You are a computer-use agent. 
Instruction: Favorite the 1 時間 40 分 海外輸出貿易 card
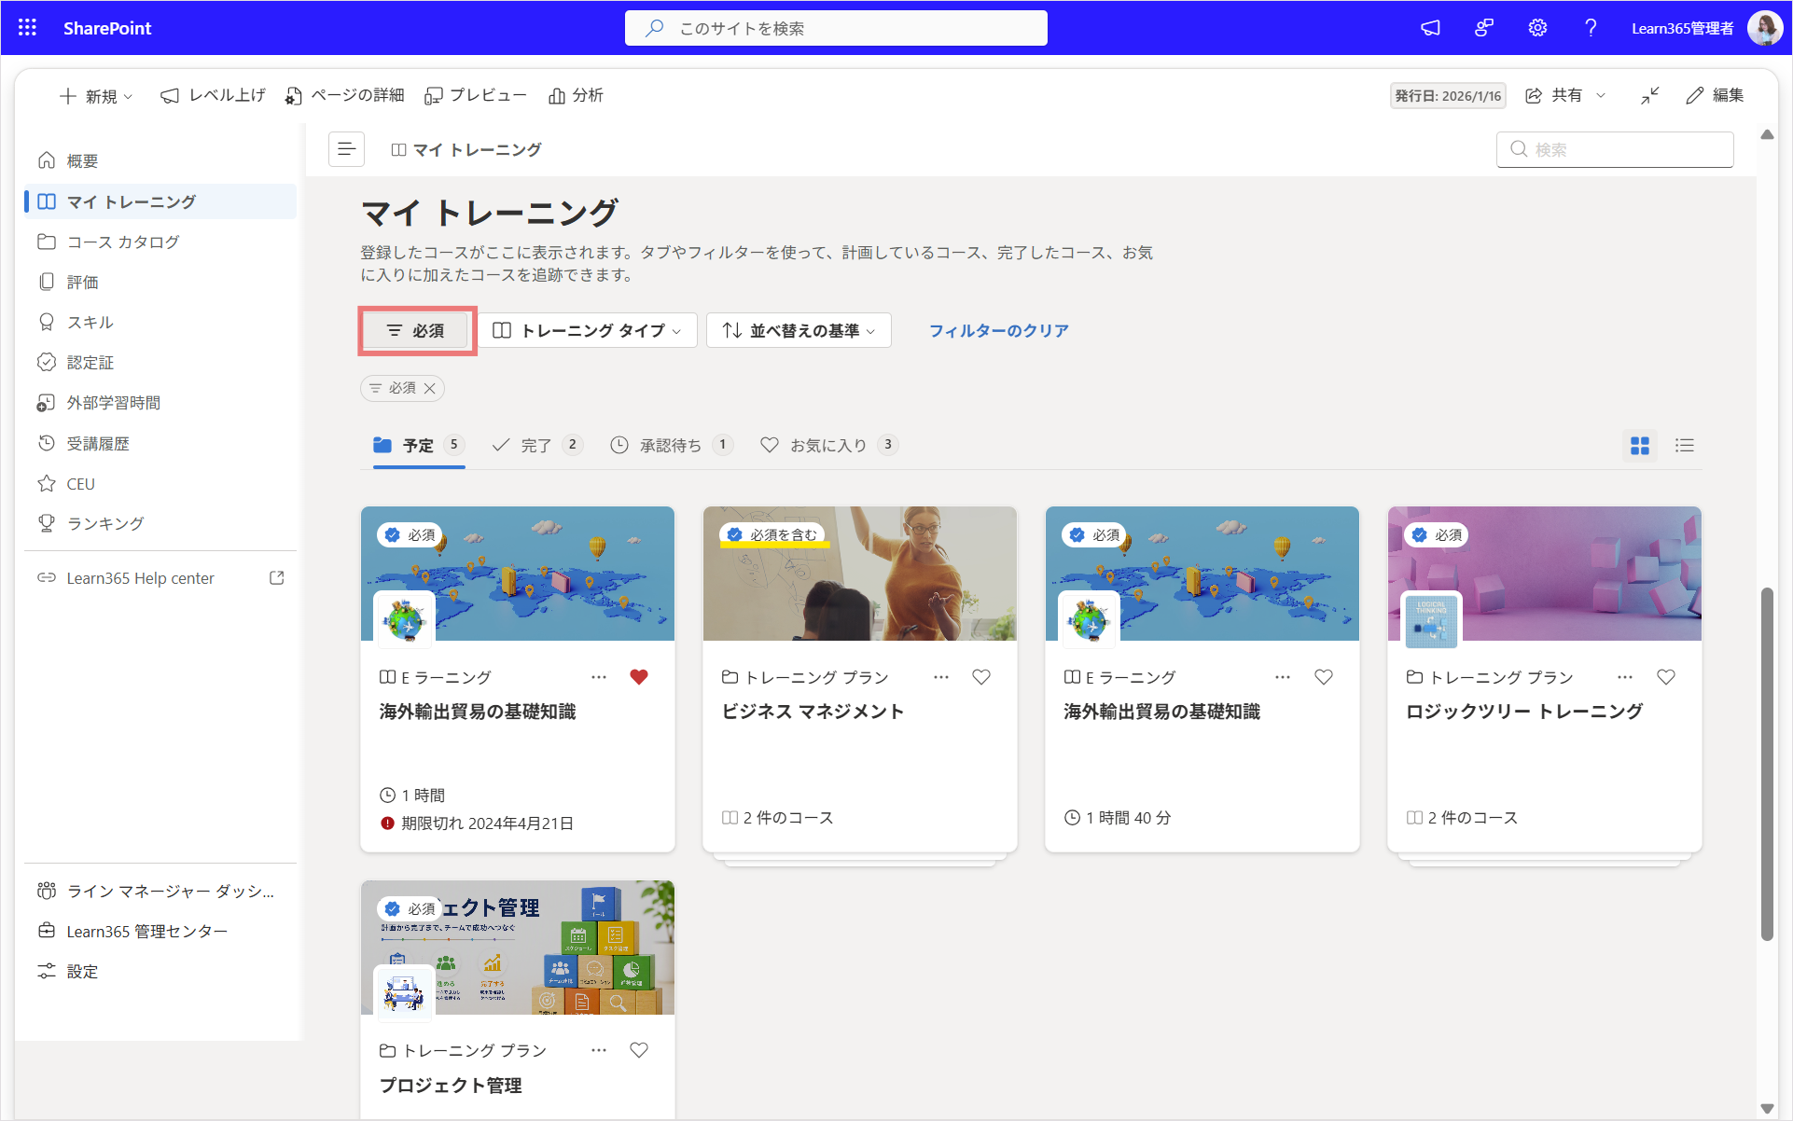coord(1324,677)
